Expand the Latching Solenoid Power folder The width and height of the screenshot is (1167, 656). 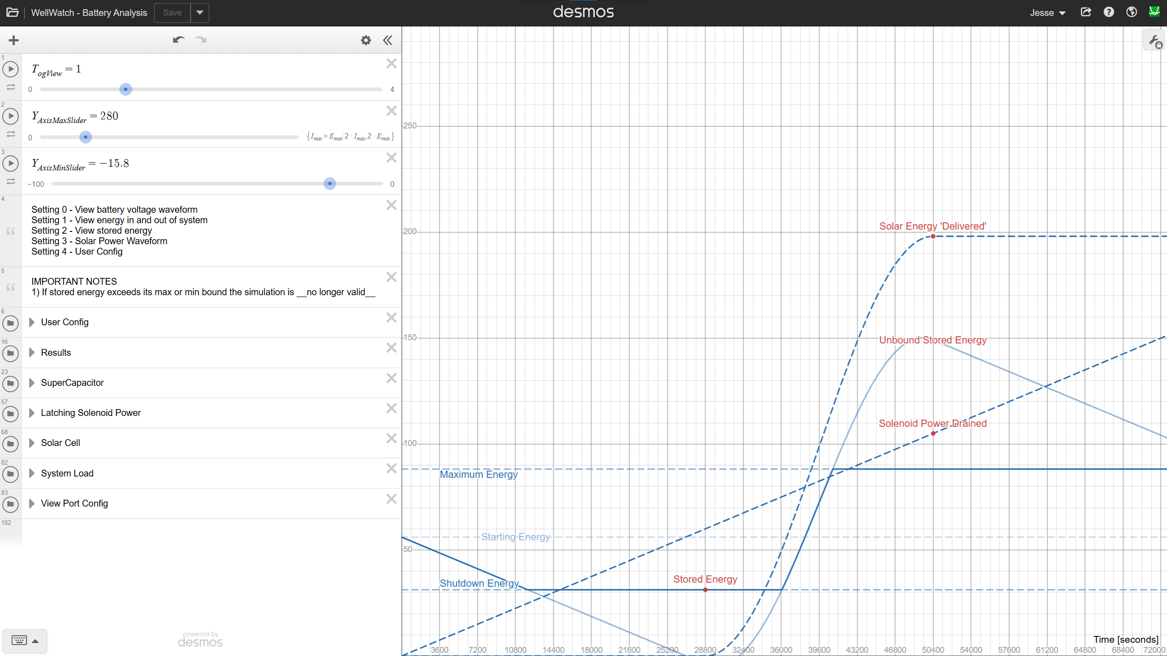[x=32, y=413]
